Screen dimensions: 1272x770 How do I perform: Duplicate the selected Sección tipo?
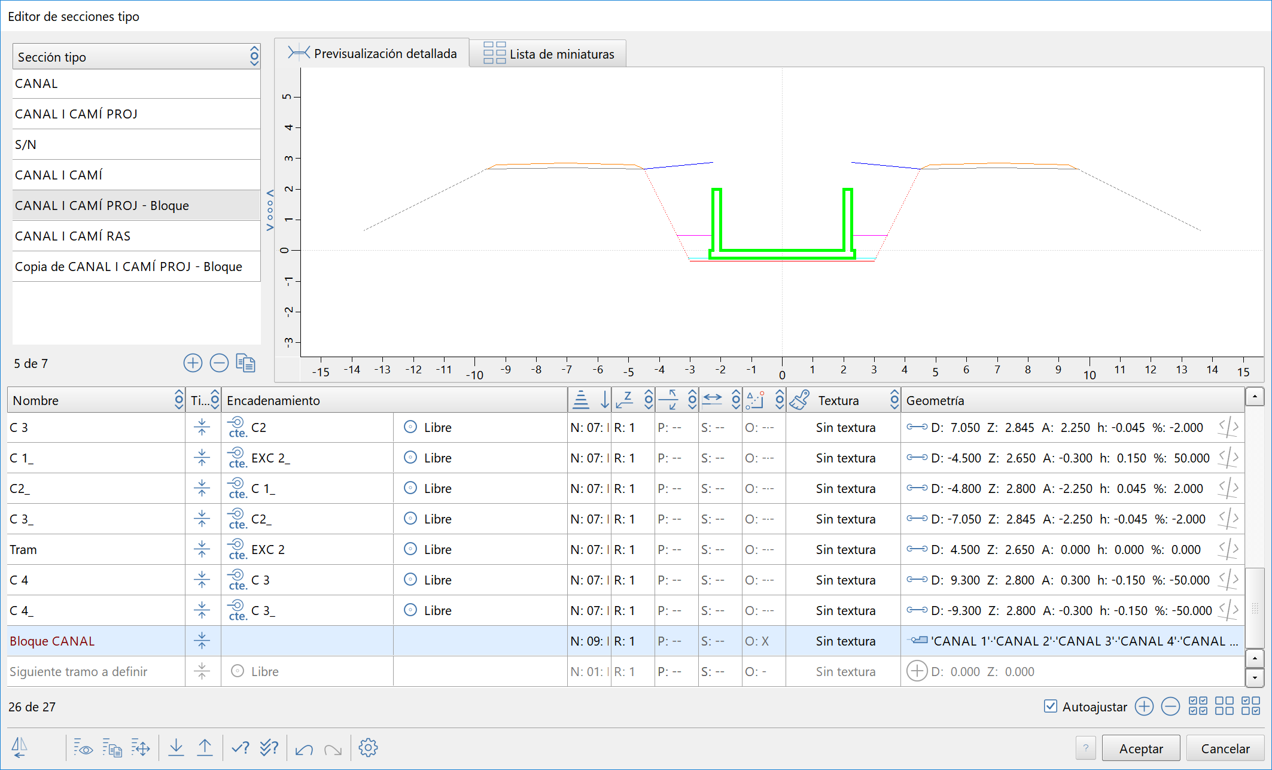pyautogui.click(x=245, y=363)
